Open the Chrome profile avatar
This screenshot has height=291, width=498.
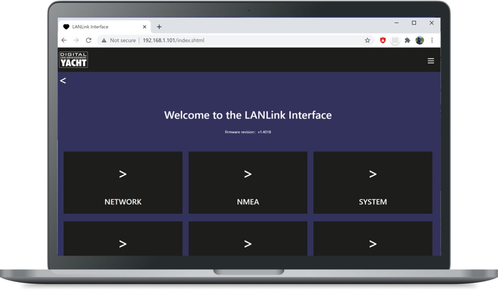tap(420, 40)
